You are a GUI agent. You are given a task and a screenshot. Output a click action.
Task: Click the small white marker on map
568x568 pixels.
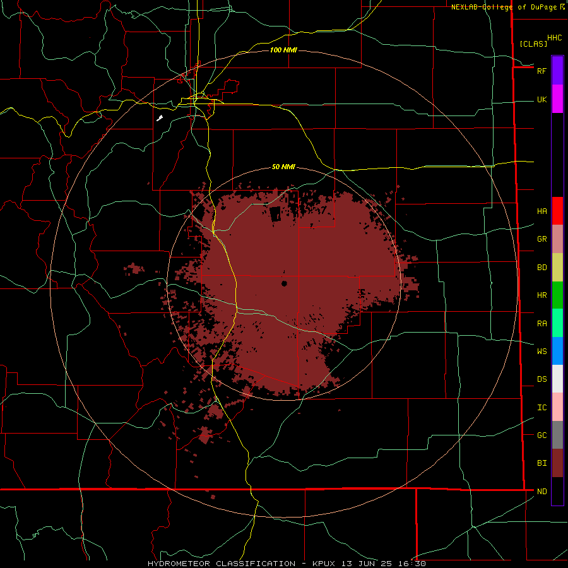[160, 118]
